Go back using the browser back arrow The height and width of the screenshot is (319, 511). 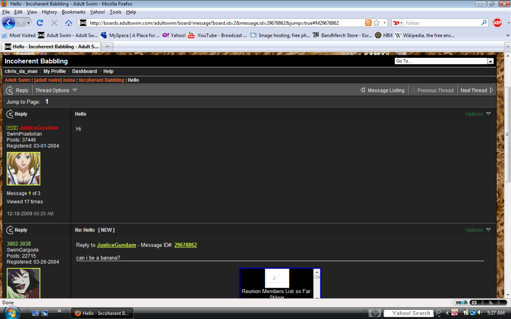(x=8, y=23)
